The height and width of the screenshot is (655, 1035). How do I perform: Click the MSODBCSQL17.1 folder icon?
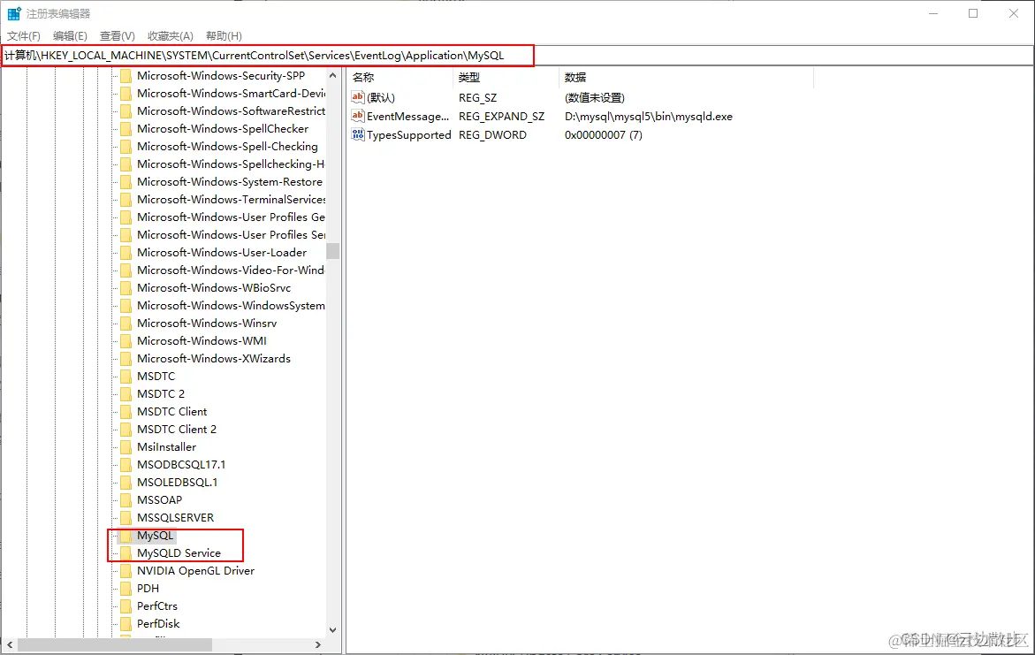point(126,464)
